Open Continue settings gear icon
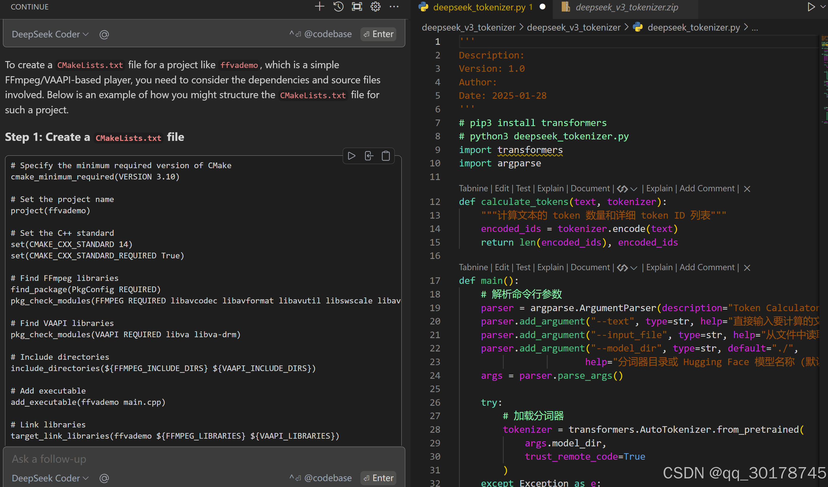Screen dimensions: 828x487 [x=375, y=7]
